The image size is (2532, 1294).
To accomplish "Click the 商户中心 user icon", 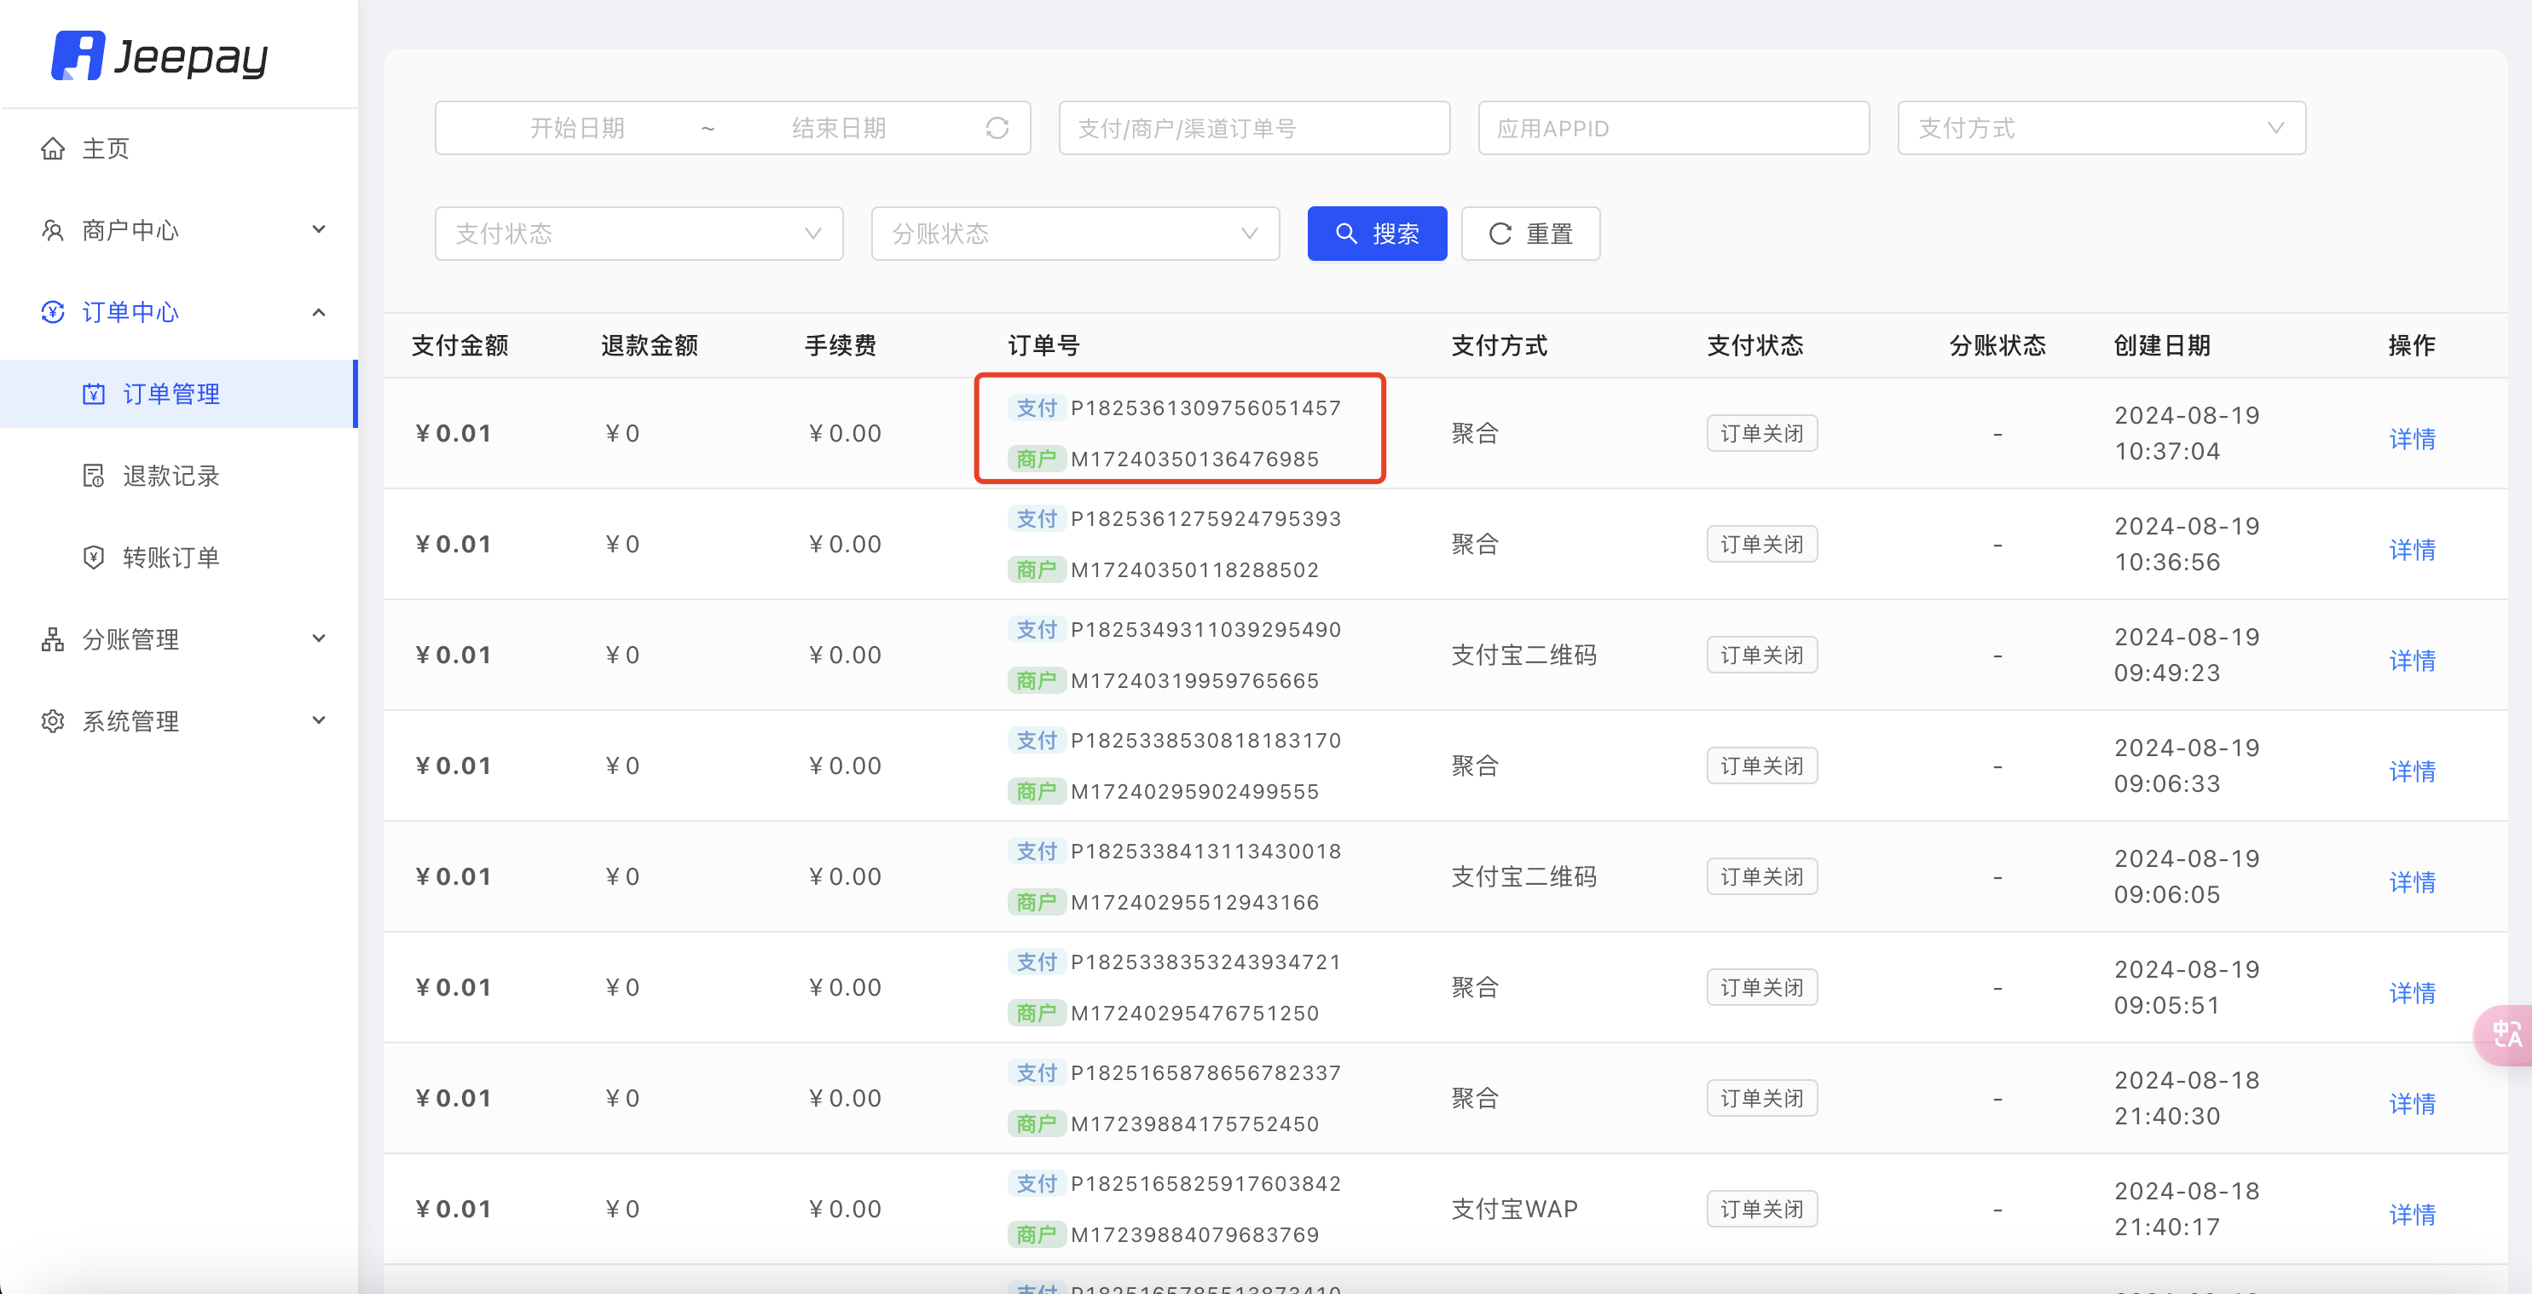I will coord(53,230).
